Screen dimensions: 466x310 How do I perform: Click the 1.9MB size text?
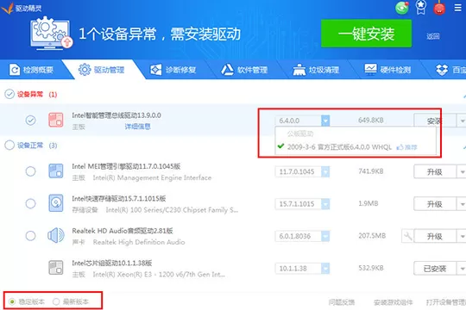pos(368,203)
